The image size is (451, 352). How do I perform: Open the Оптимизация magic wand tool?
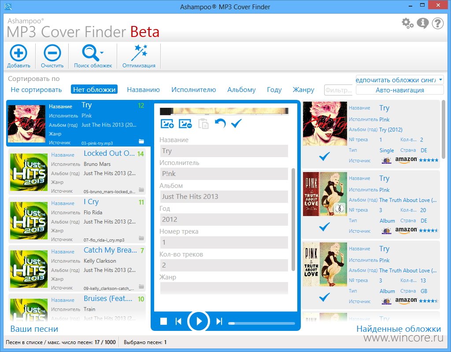[139, 53]
